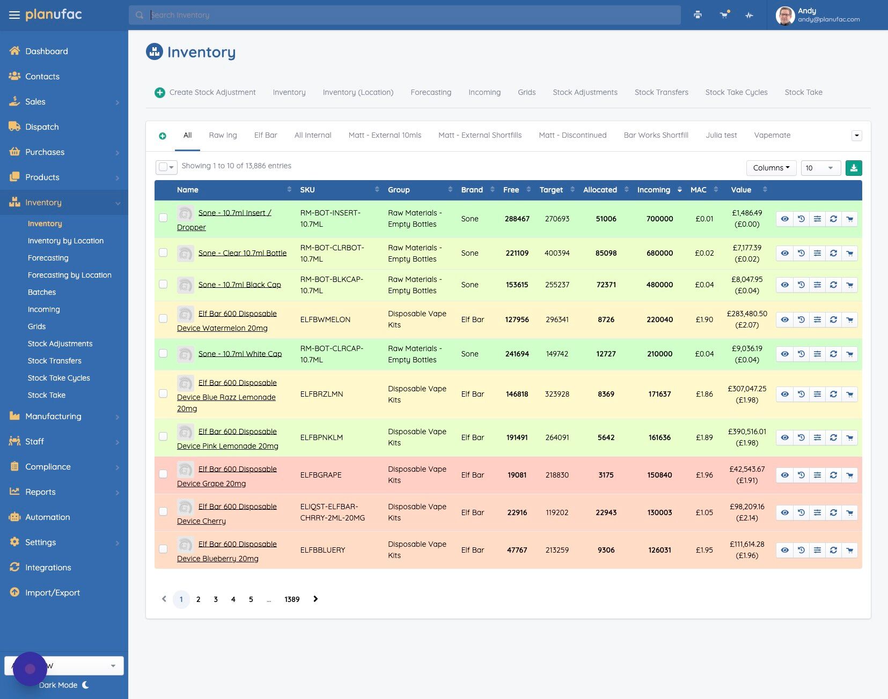Click the green export download button
888x699 pixels.
(854, 168)
